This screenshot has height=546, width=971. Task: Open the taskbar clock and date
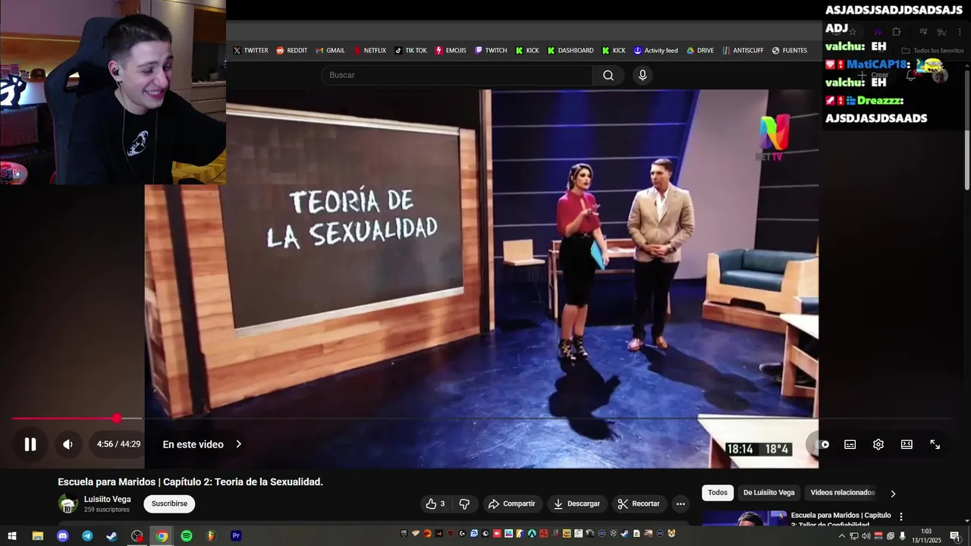coord(926,536)
